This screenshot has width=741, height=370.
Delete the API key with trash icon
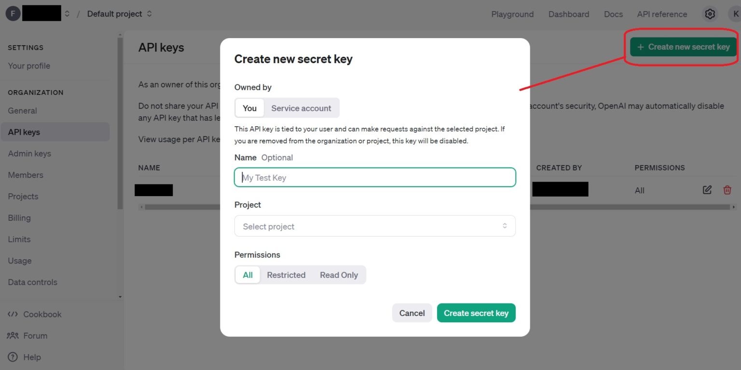727,190
